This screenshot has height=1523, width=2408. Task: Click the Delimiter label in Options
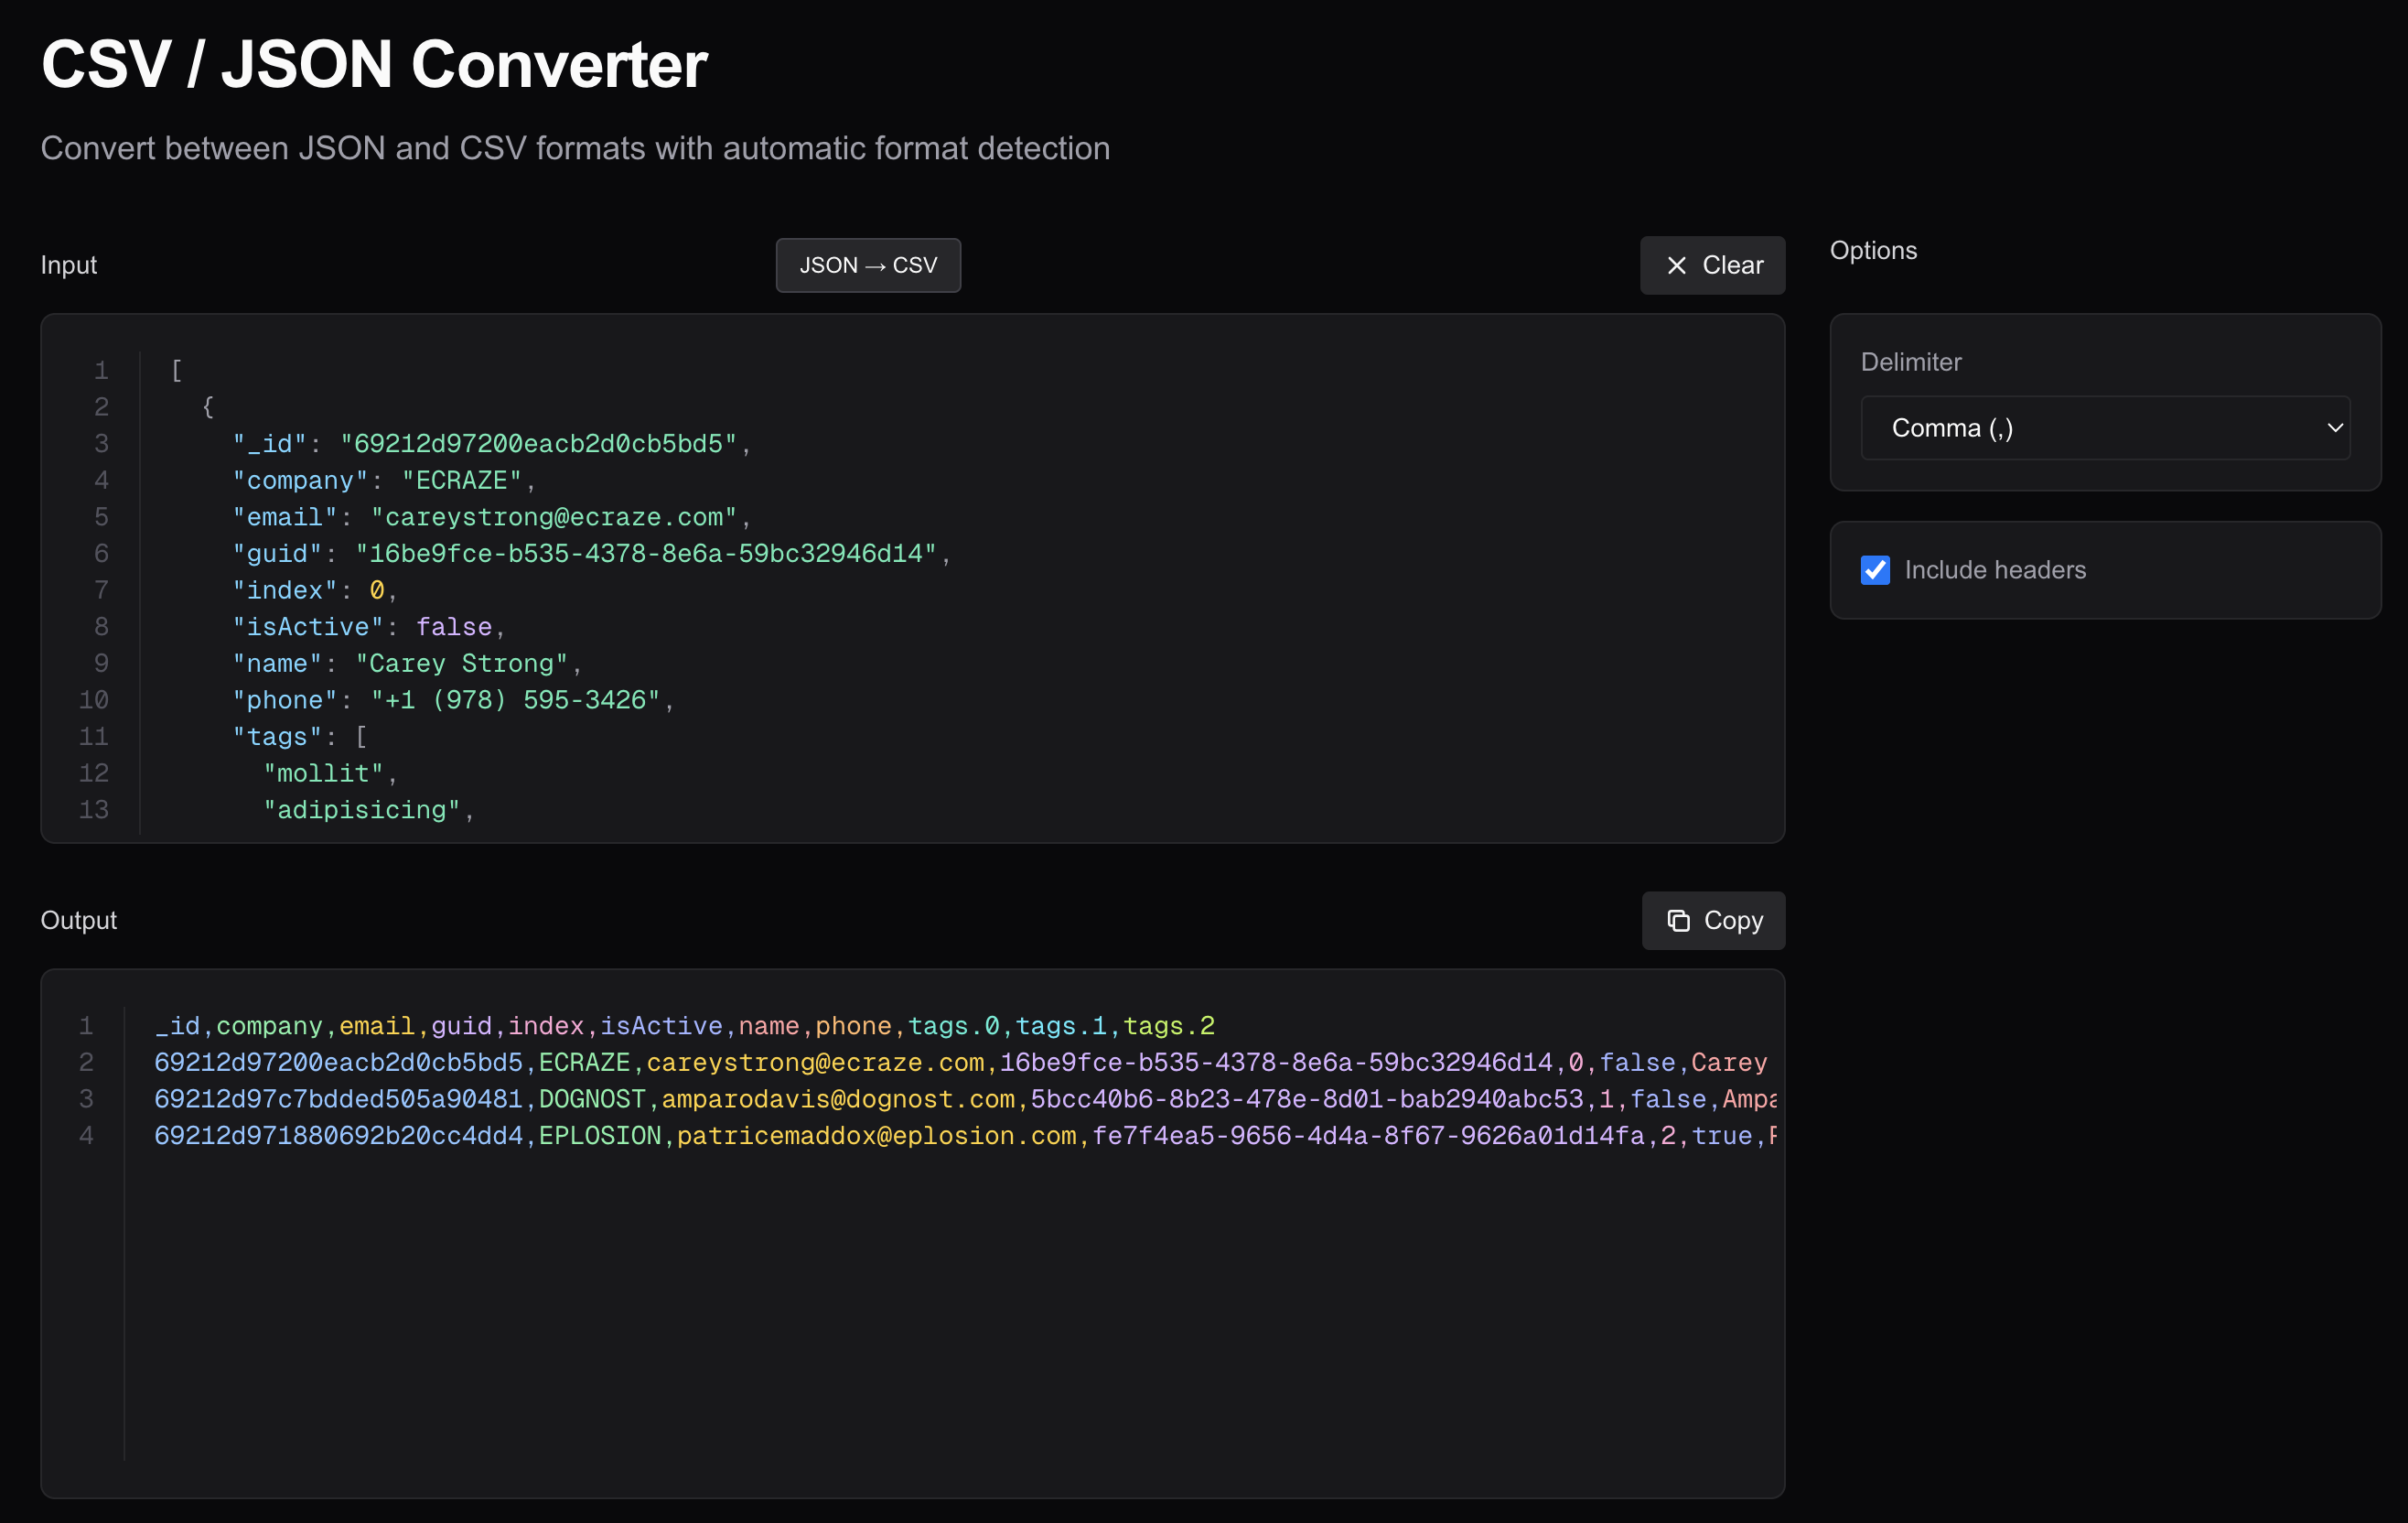pos(1910,362)
